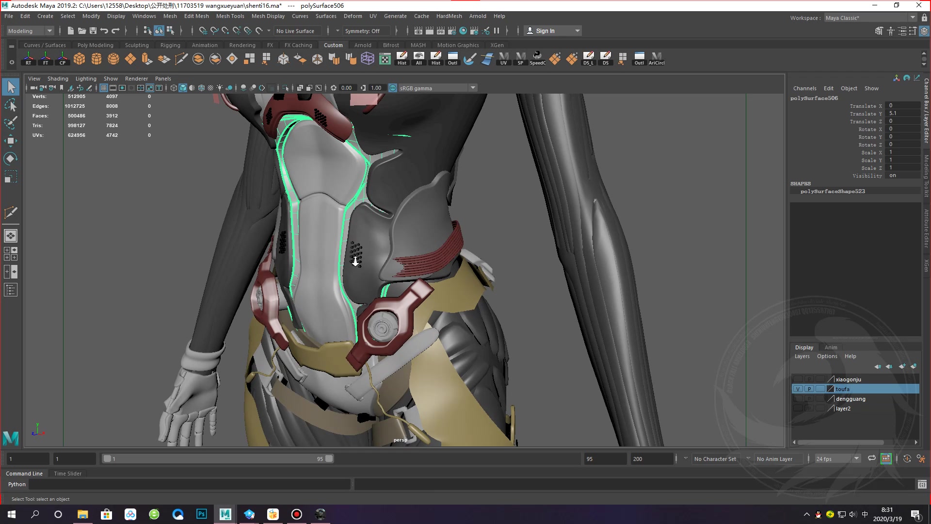Click the Save scene icon
This screenshot has height=524, width=931.
click(x=93, y=31)
